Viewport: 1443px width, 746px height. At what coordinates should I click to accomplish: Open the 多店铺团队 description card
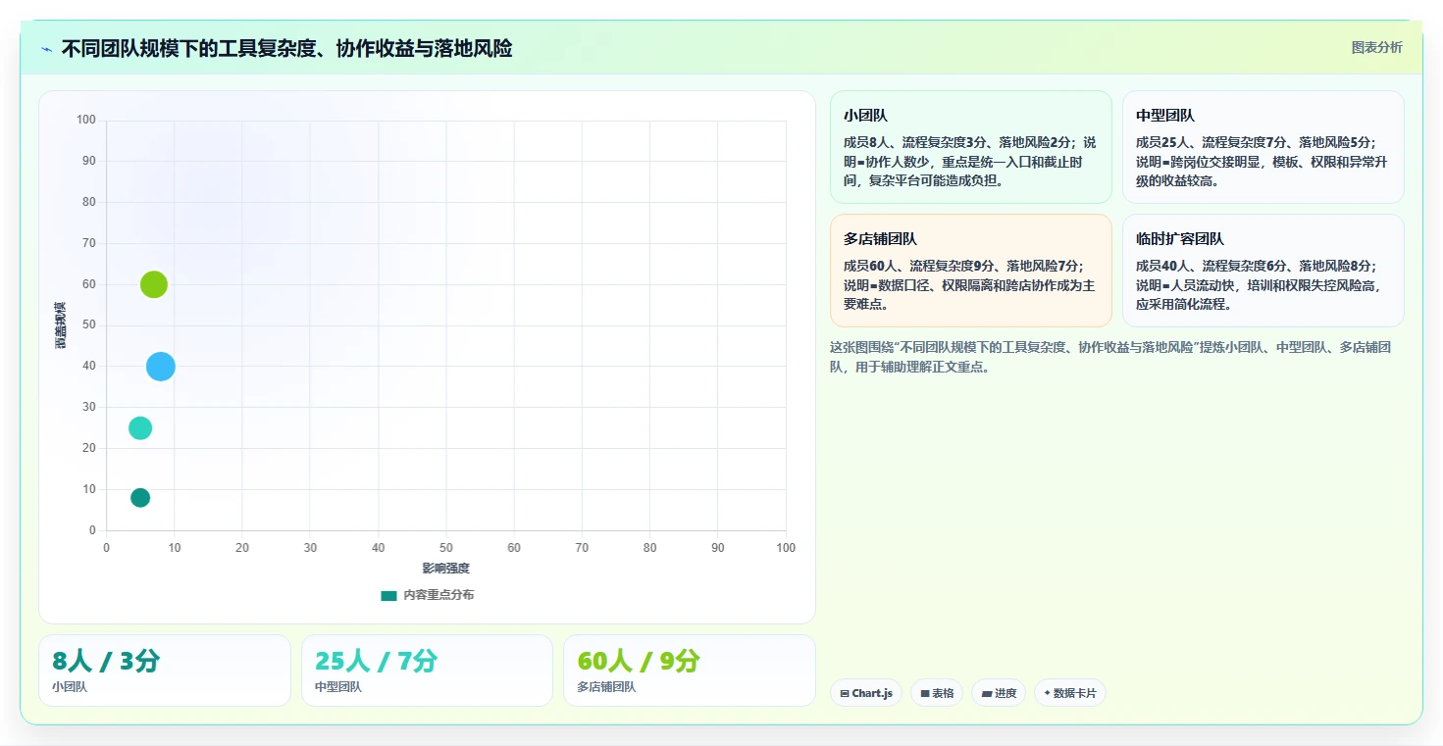(x=971, y=271)
